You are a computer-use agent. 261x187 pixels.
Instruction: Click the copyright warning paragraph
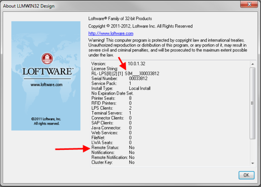168,48
